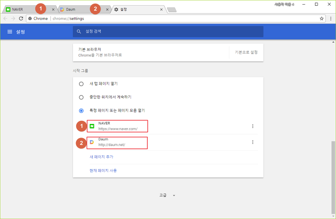
Task: Click the back navigation arrow
Action: 5,18
